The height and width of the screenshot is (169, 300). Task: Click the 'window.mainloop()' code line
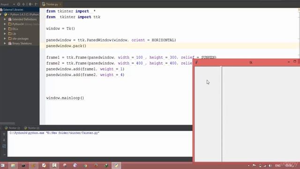(x=65, y=98)
